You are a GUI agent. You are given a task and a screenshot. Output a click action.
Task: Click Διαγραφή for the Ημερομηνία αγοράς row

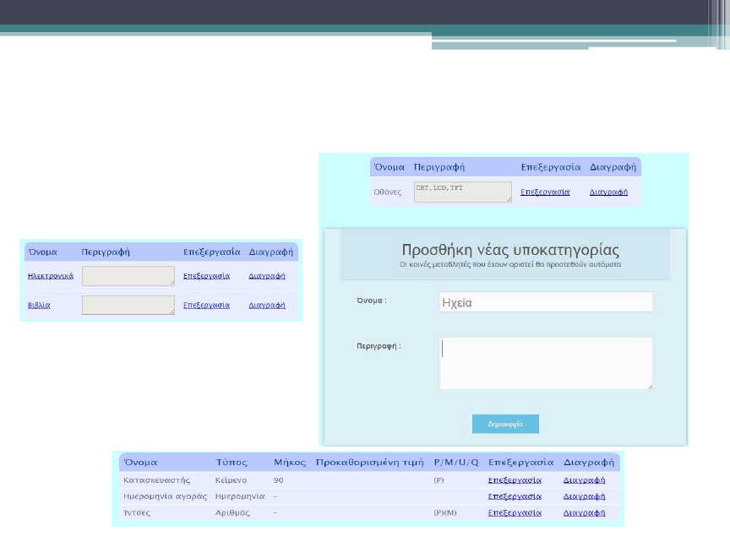click(585, 496)
